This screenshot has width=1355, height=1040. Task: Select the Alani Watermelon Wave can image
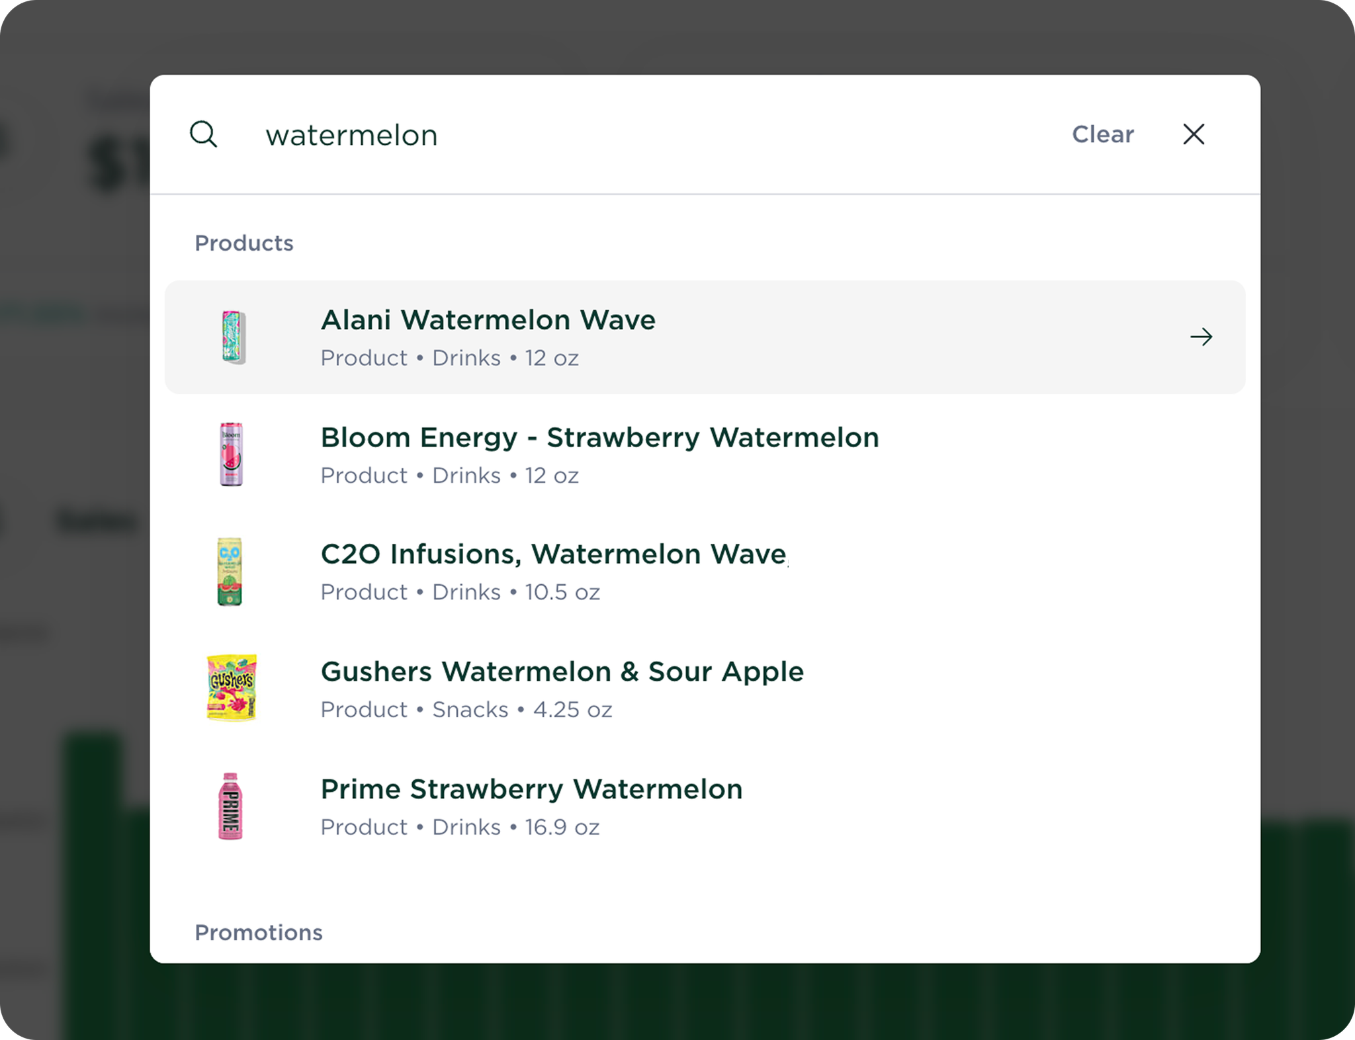tap(232, 337)
